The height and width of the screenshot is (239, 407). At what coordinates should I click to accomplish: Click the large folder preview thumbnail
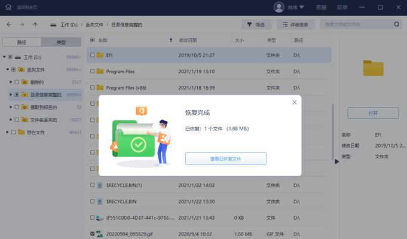click(374, 68)
